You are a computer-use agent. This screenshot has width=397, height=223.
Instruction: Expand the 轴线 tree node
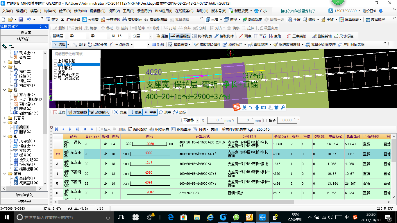(x=4, y=62)
